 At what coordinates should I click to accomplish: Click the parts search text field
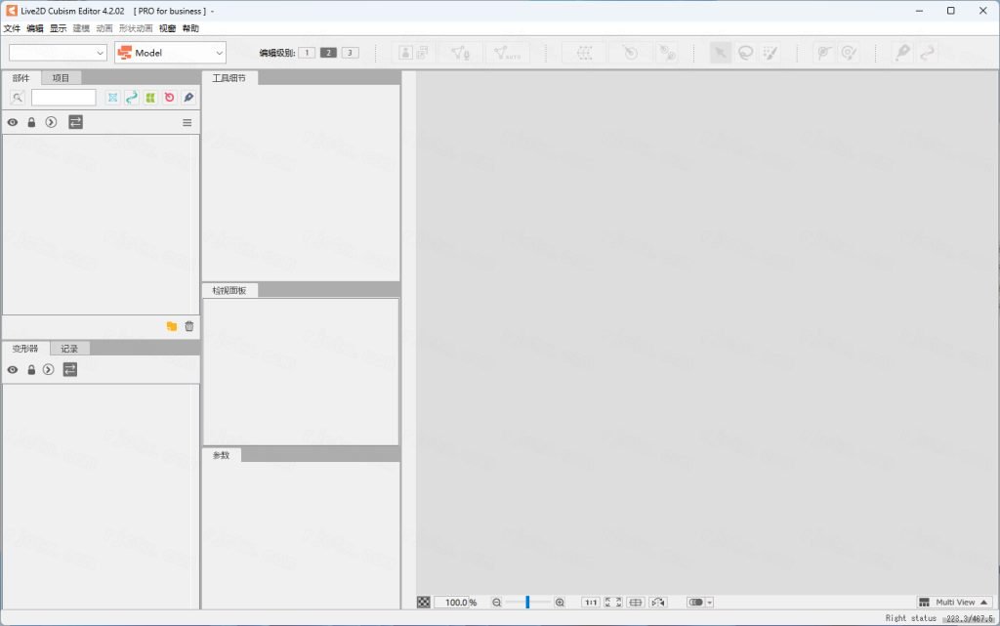pyautogui.click(x=63, y=98)
